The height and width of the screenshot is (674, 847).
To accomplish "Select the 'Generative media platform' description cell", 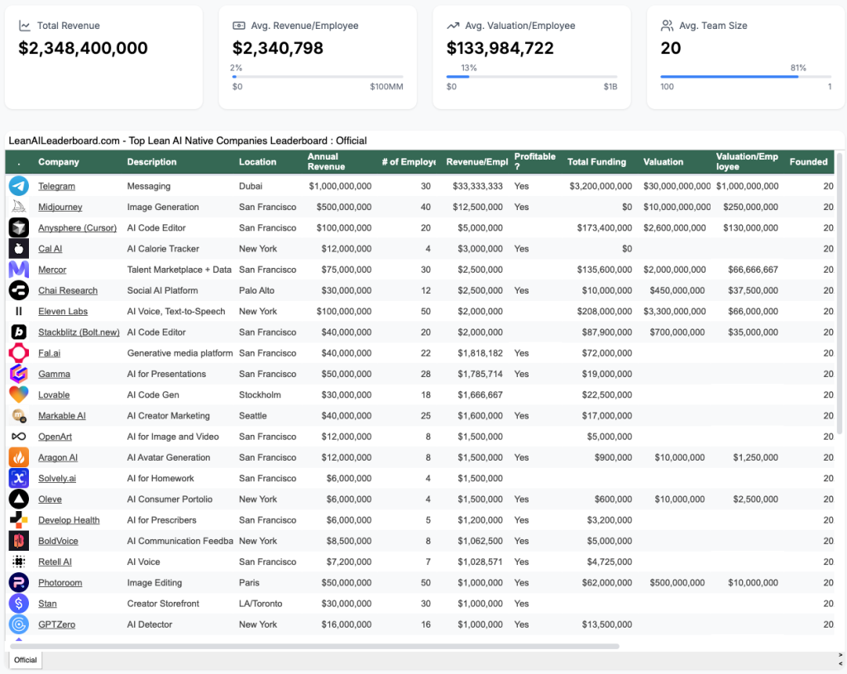I will [179, 353].
